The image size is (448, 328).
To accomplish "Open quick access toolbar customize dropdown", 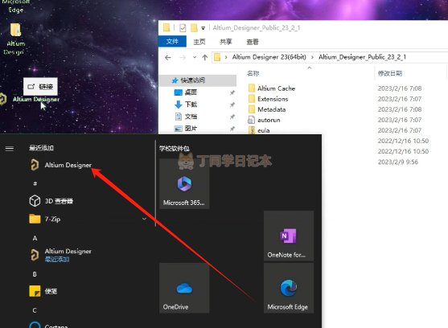I will [x=203, y=28].
